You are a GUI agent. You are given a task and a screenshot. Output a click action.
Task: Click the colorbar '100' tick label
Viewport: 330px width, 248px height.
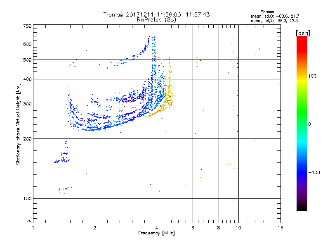tap(312, 76)
